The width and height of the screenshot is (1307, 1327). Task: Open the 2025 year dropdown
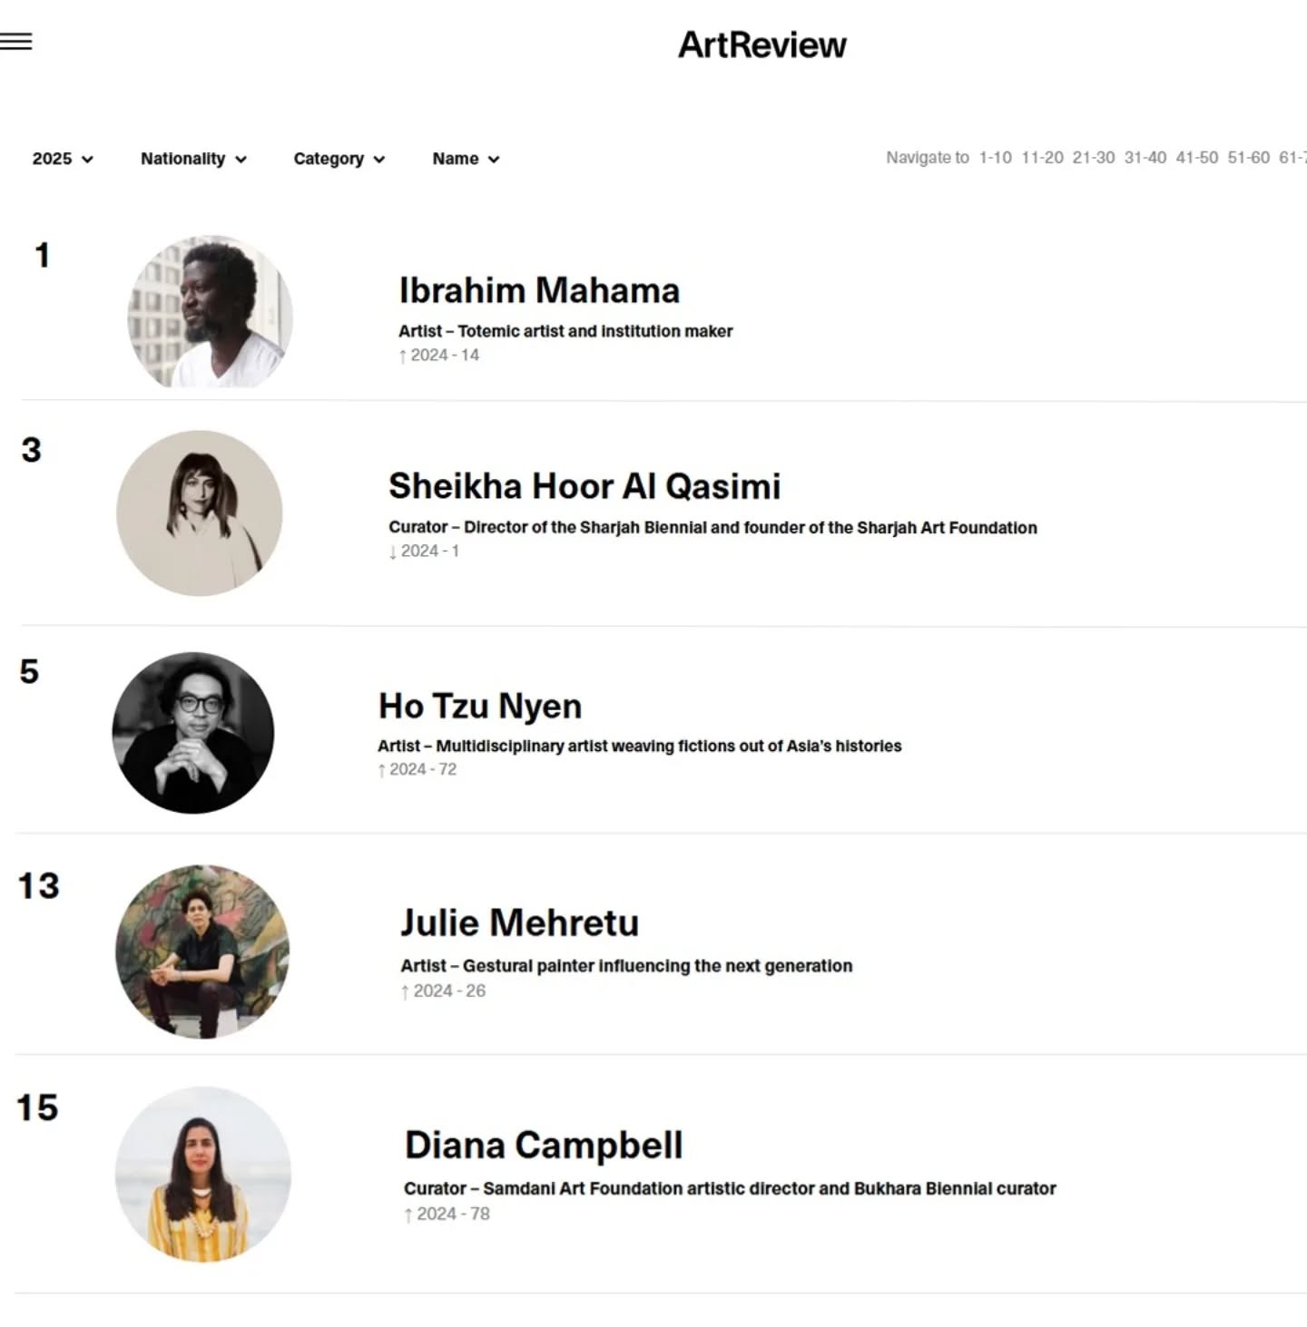pos(61,159)
